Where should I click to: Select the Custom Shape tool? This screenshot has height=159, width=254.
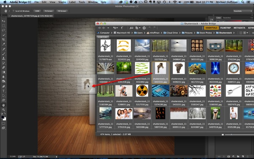(3, 100)
